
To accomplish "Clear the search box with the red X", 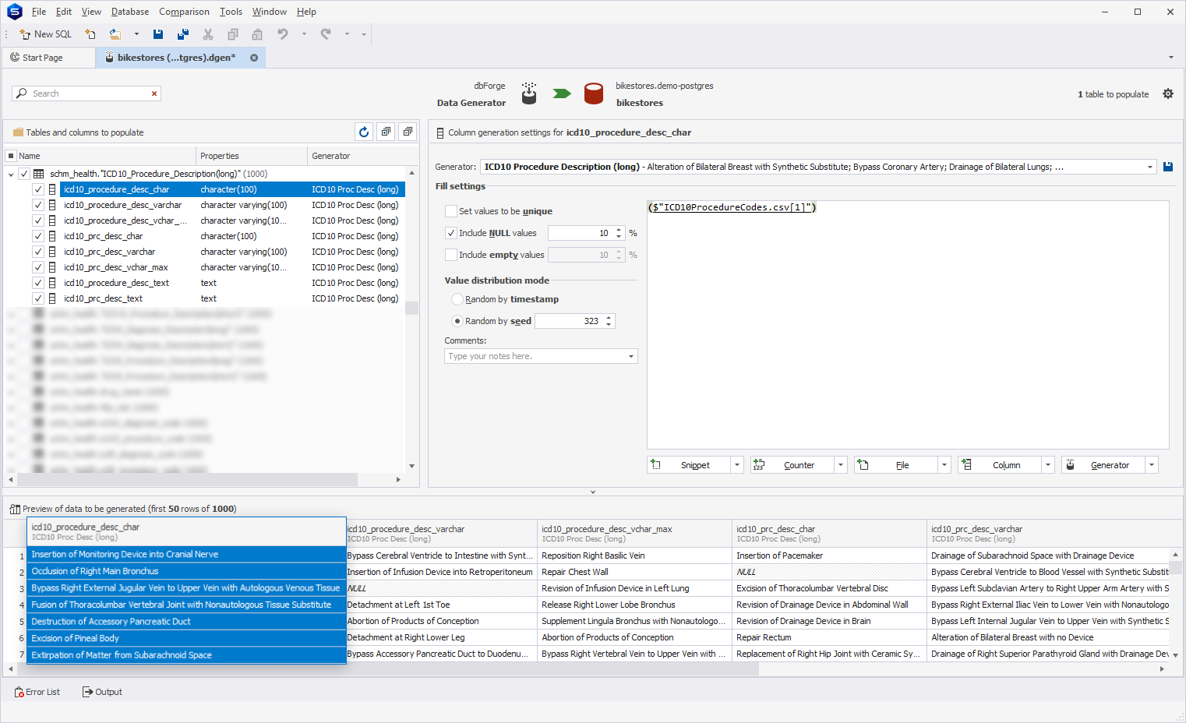I will 154,93.
